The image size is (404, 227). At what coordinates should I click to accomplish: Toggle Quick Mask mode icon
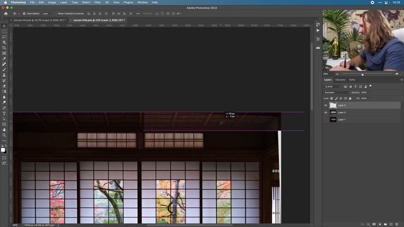tap(4, 158)
